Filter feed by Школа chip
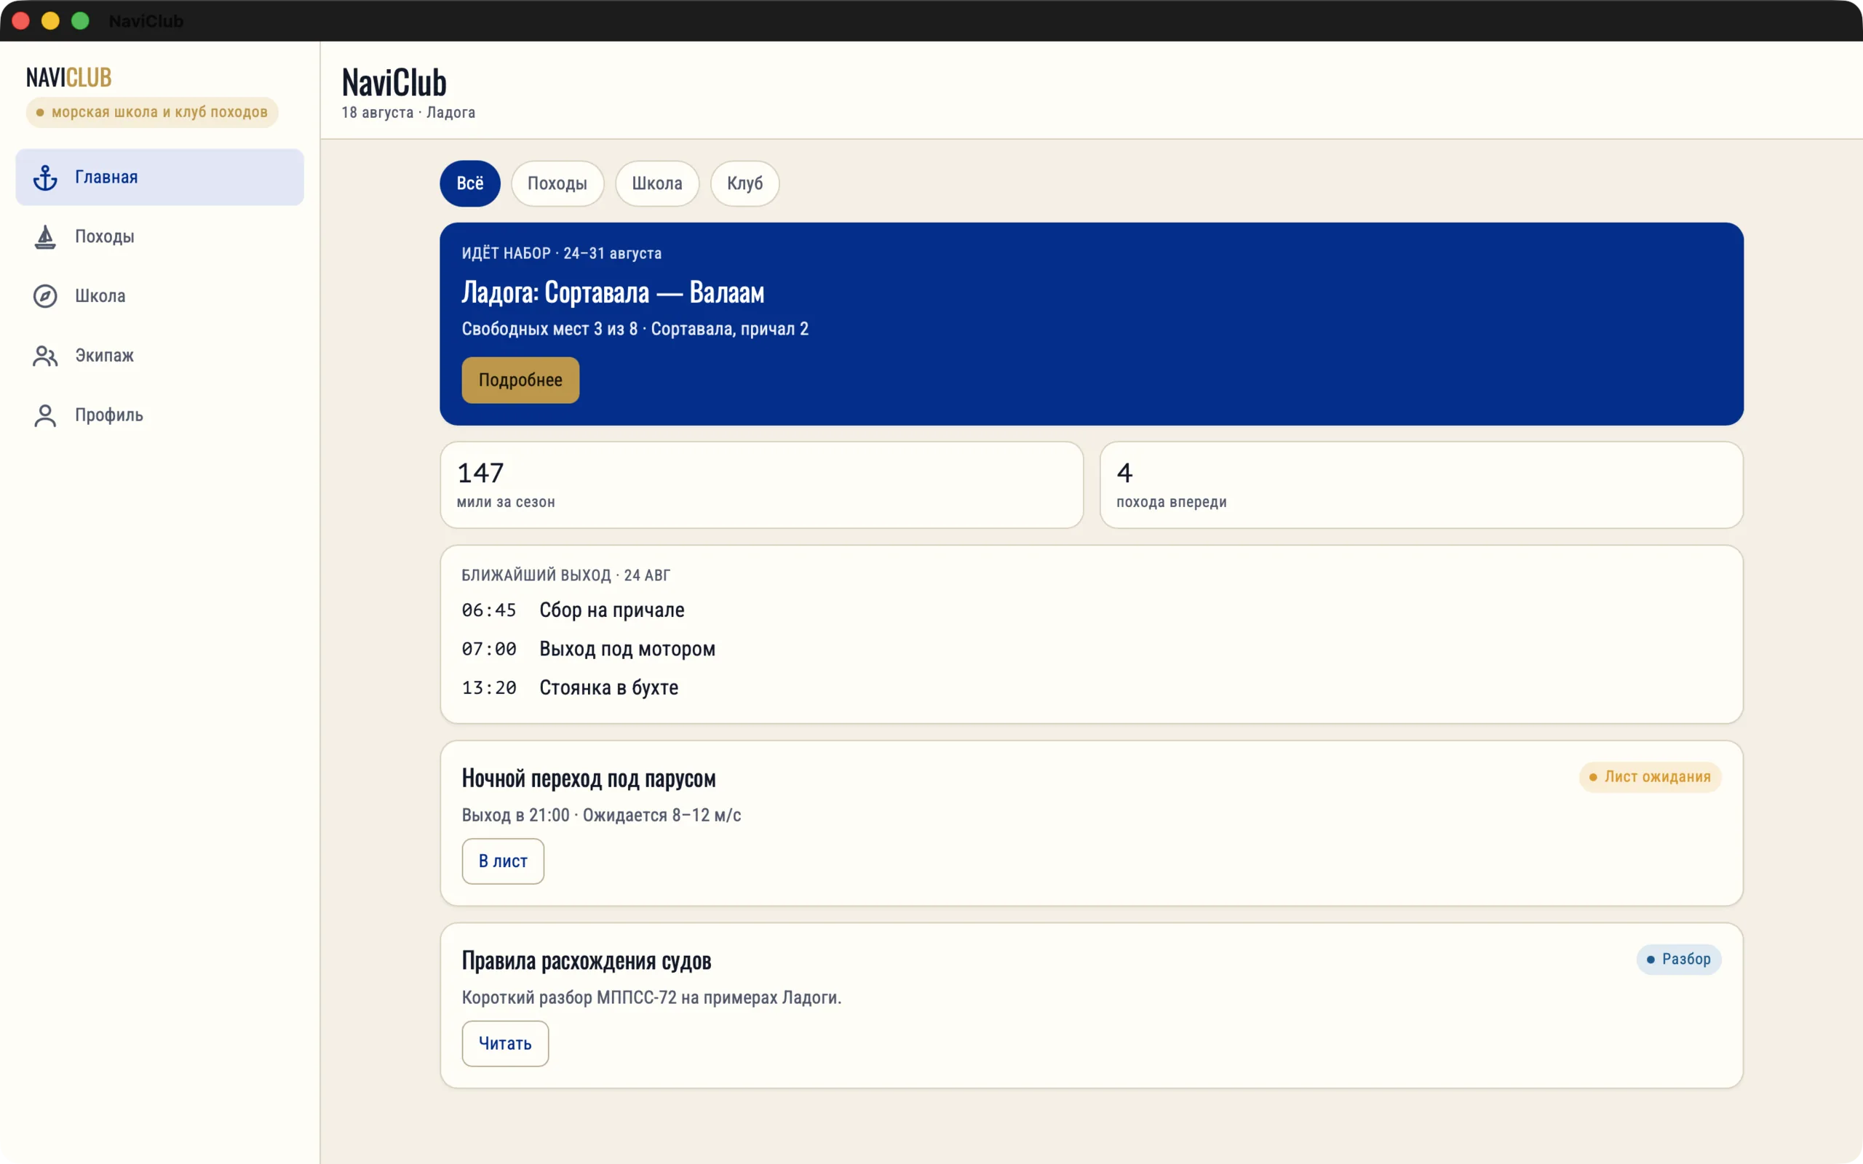This screenshot has height=1164, width=1863. 656,183
